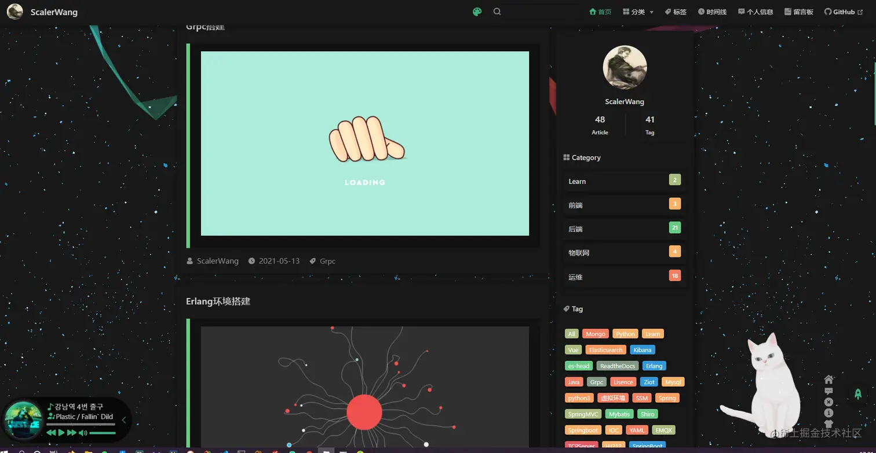The width and height of the screenshot is (876, 453).
Task: Select the ReadtheDocs tag
Action: [618, 366]
